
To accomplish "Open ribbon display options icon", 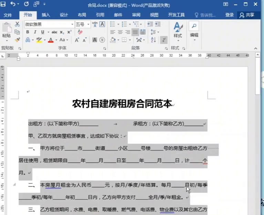I will pyautogui.click(x=226, y=4).
